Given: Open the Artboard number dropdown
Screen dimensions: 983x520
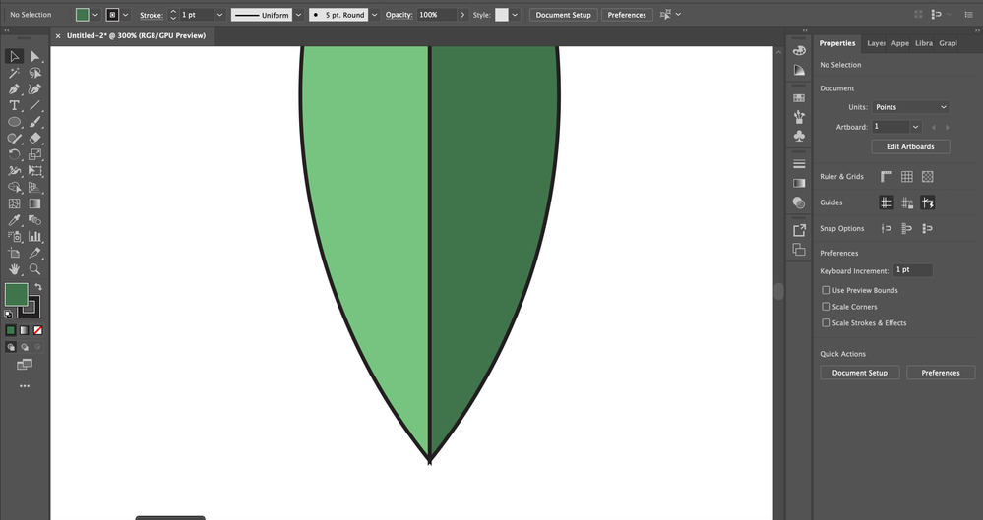Looking at the screenshot, I should 915,127.
